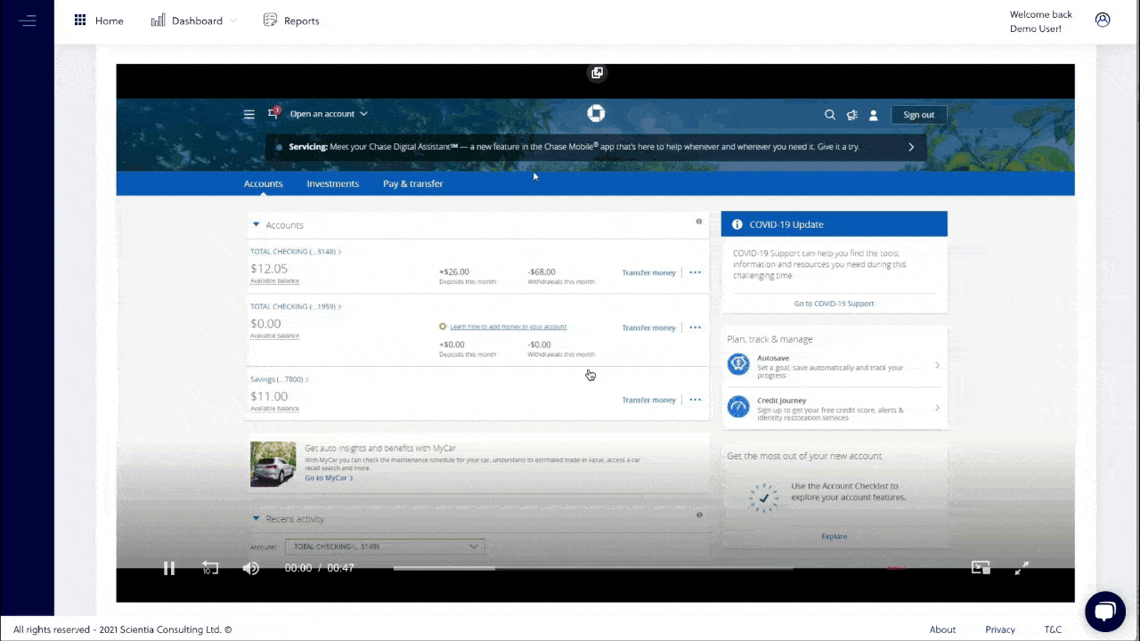Open more options for checking 3148
Image resolution: width=1140 pixels, height=641 pixels.
pyautogui.click(x=696, y=272)
